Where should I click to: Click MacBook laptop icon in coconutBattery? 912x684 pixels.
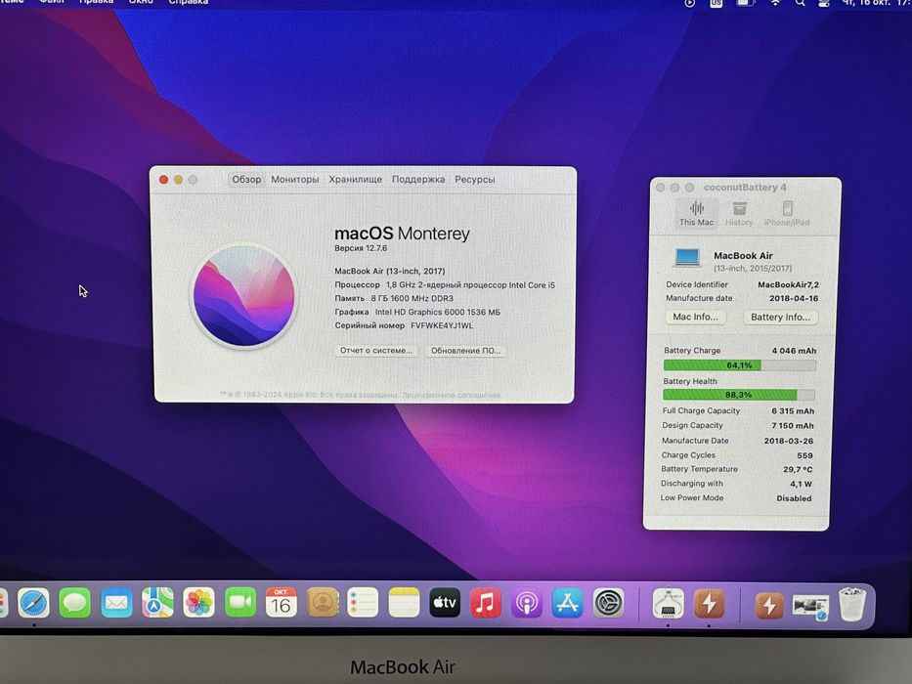point(687,257)
